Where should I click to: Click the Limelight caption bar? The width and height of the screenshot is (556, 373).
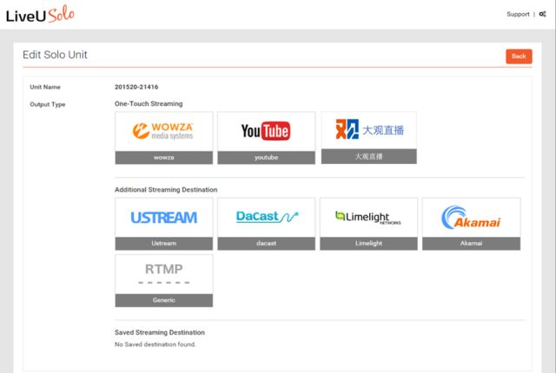tap(368, 244)
